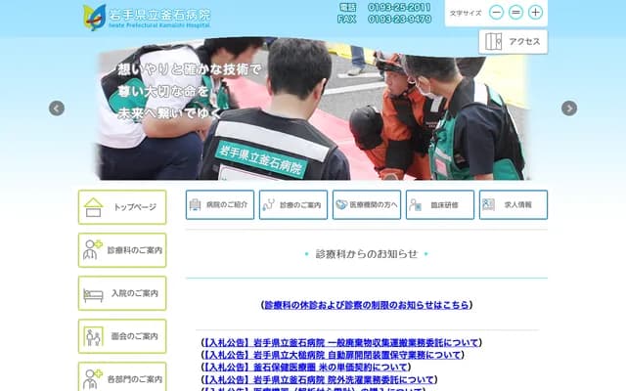The width and height of the screenshot is (626, 391).
Task: Click the Iwate Prefectural Kamaishi Hospital logo
Action: [x=147, y=18]
